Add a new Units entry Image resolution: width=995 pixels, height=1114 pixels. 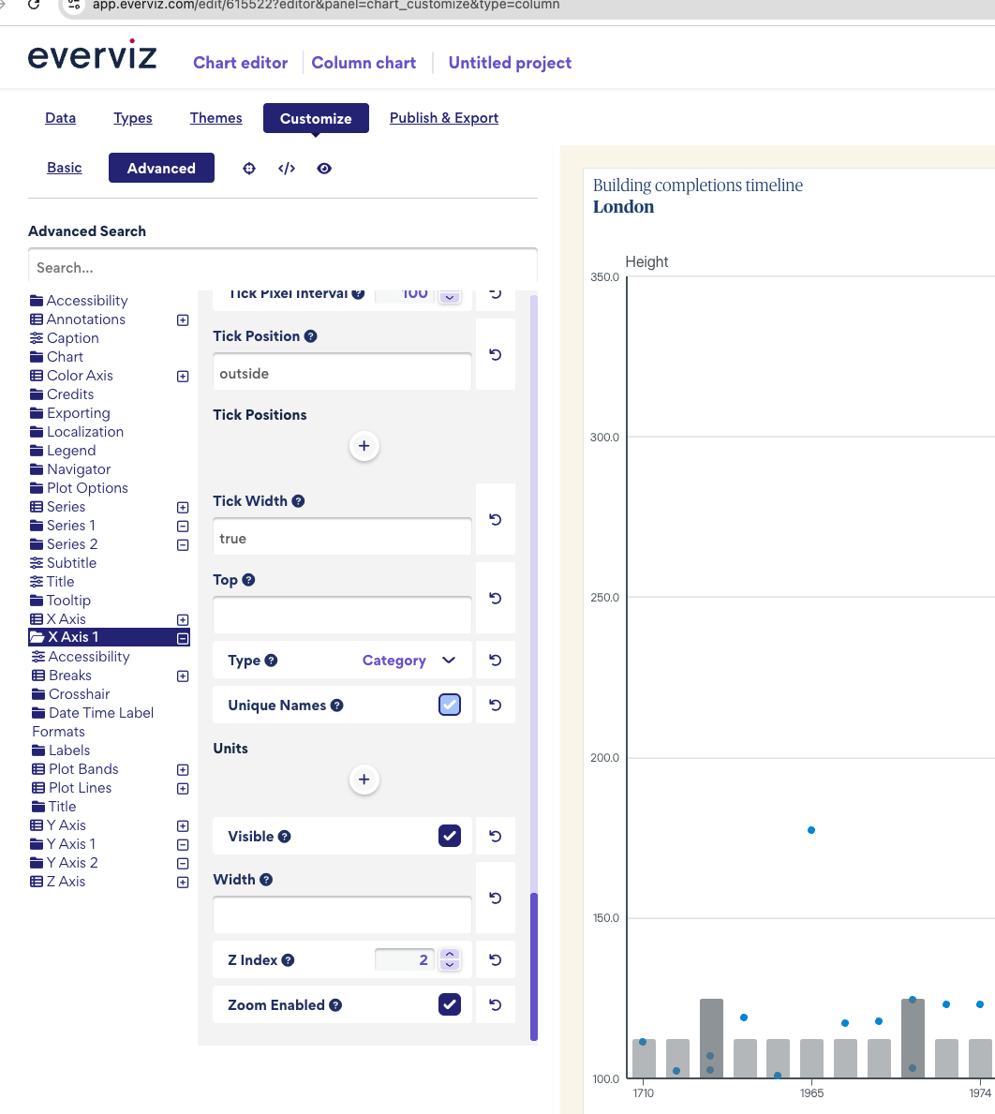click(x=364, y=780)
